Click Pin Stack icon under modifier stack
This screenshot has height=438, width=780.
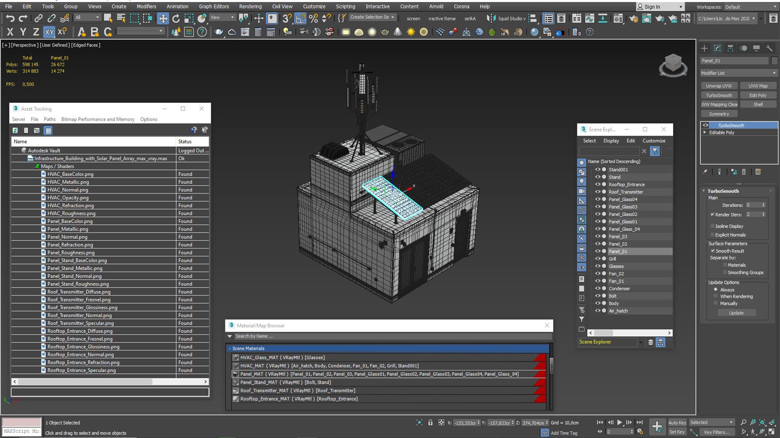click(705, 172)
